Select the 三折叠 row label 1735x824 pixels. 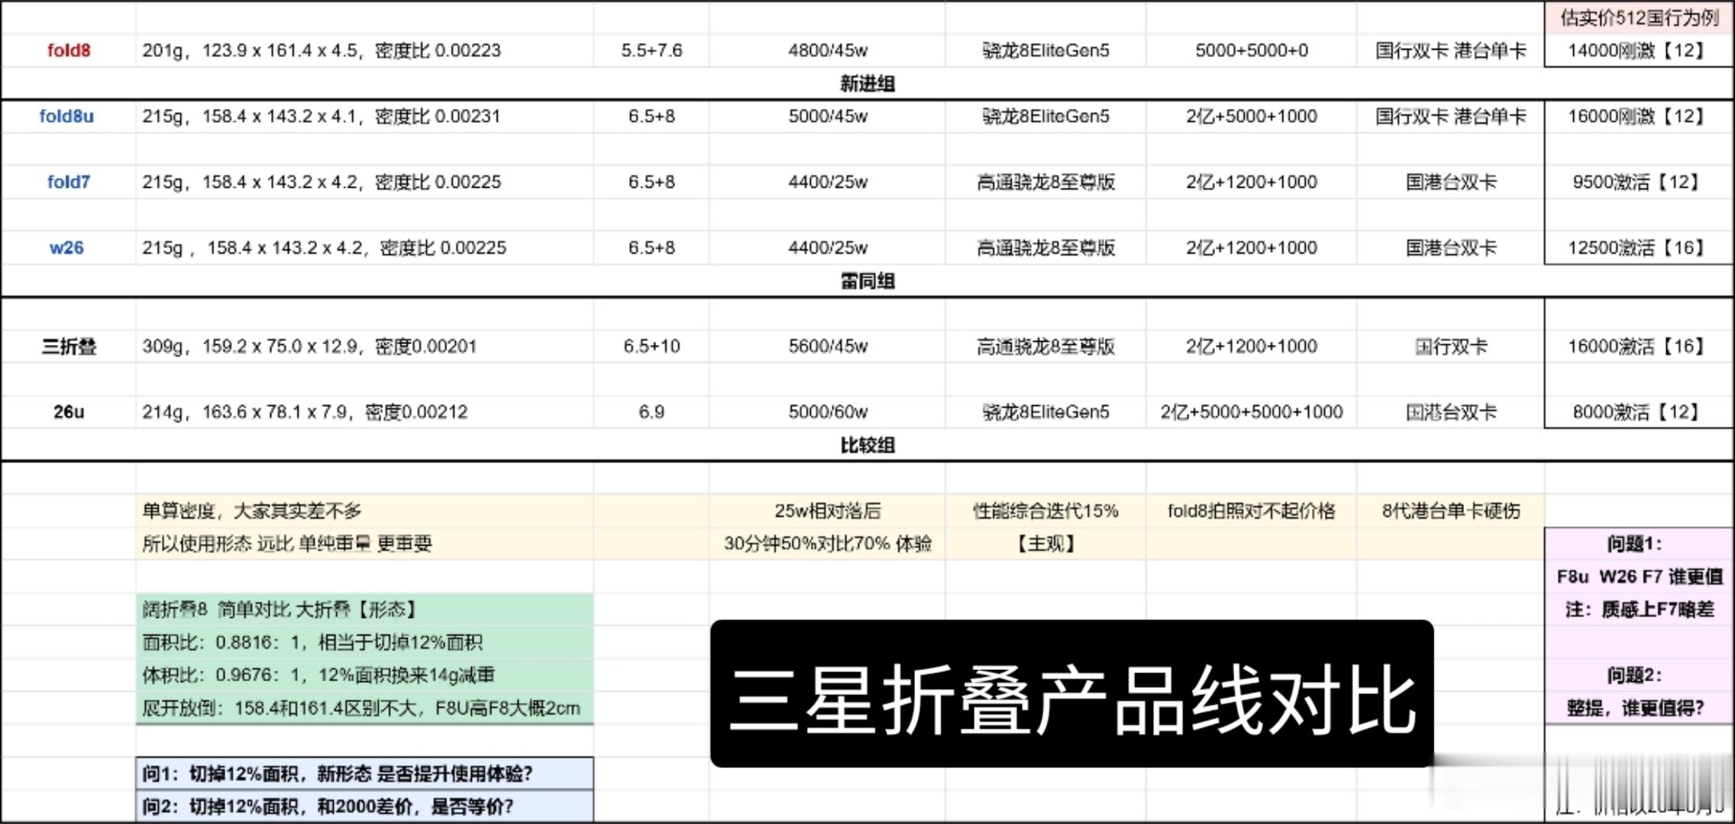pyautogui.click(x=69, y=346)
